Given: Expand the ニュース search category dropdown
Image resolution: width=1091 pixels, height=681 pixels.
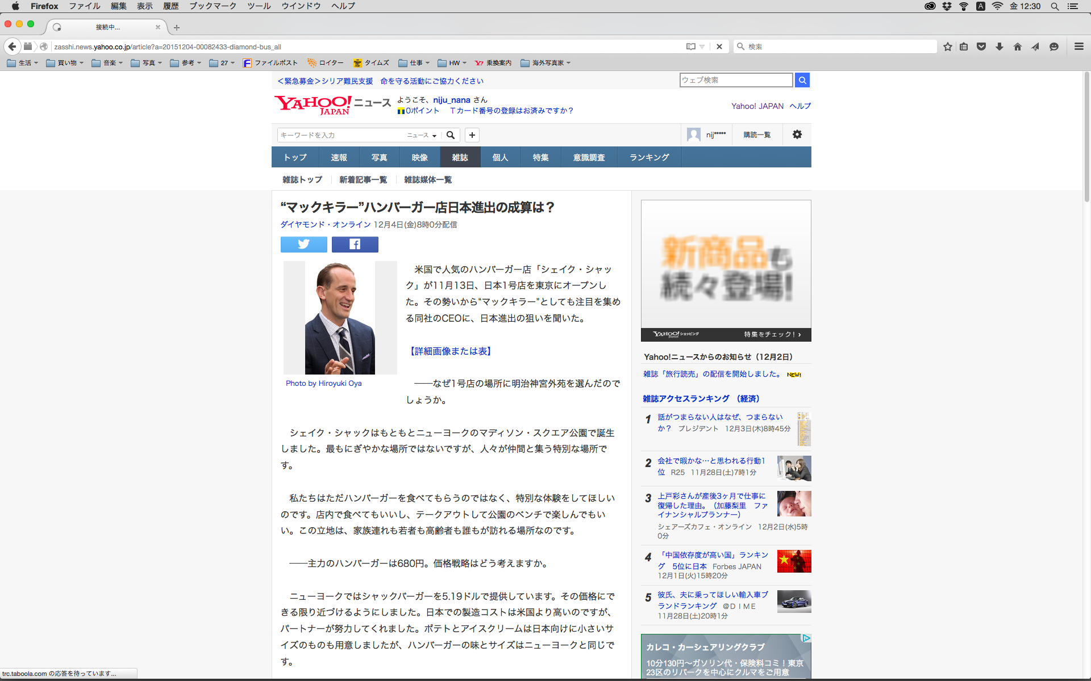Looking at the screenshot, I should (x=422, y=135).
